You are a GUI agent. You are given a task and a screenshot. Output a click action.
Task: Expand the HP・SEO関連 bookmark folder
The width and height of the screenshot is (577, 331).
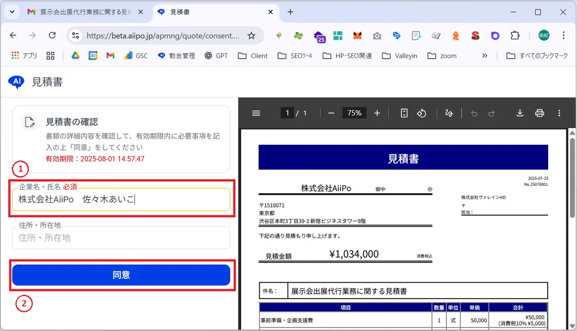coord(347,55)
